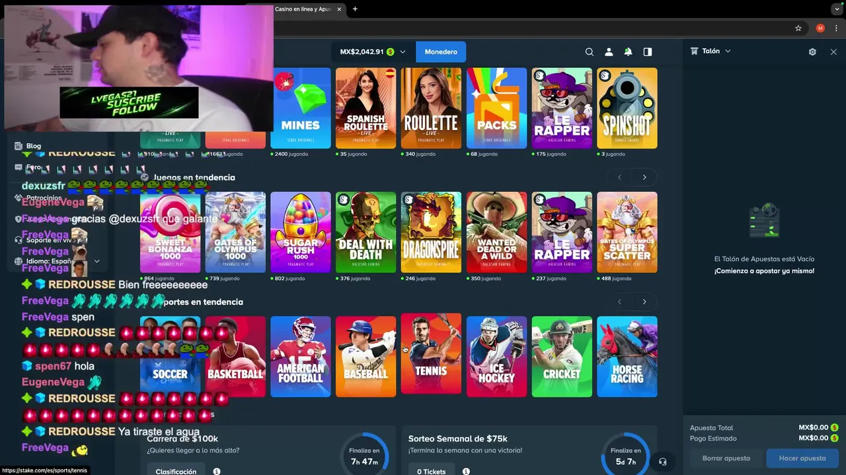Image resolution: width=846 pixels, height=475 pixels.
Task: Go to previous Deportes en tendencia page
Action: coord(619,302)
